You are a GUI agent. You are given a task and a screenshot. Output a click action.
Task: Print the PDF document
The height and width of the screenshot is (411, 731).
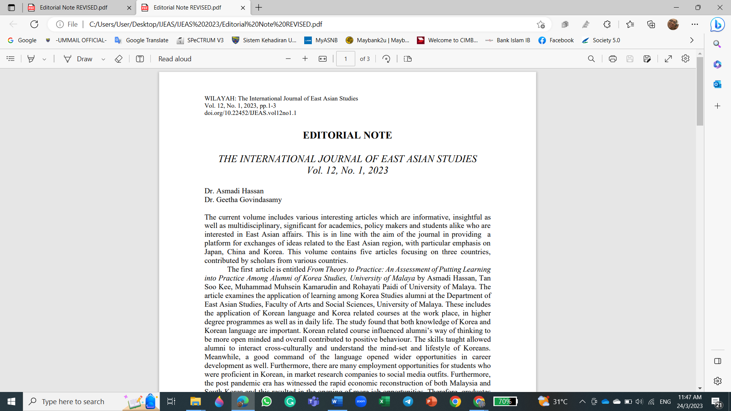point(613,59)
